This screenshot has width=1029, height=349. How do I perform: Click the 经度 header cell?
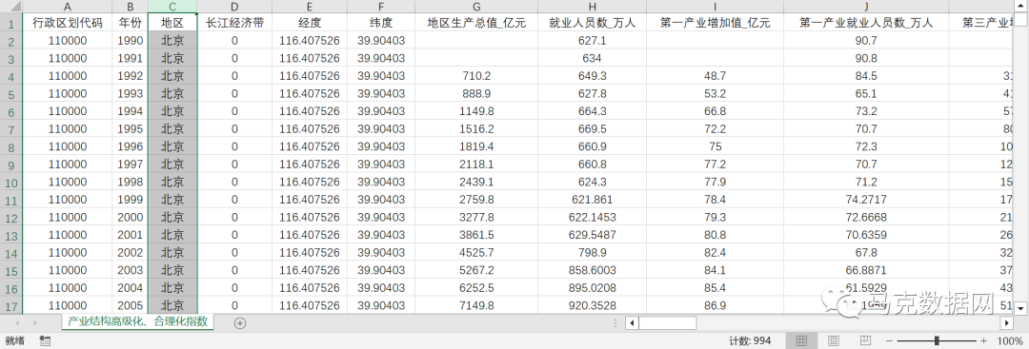tap(310, 23)
